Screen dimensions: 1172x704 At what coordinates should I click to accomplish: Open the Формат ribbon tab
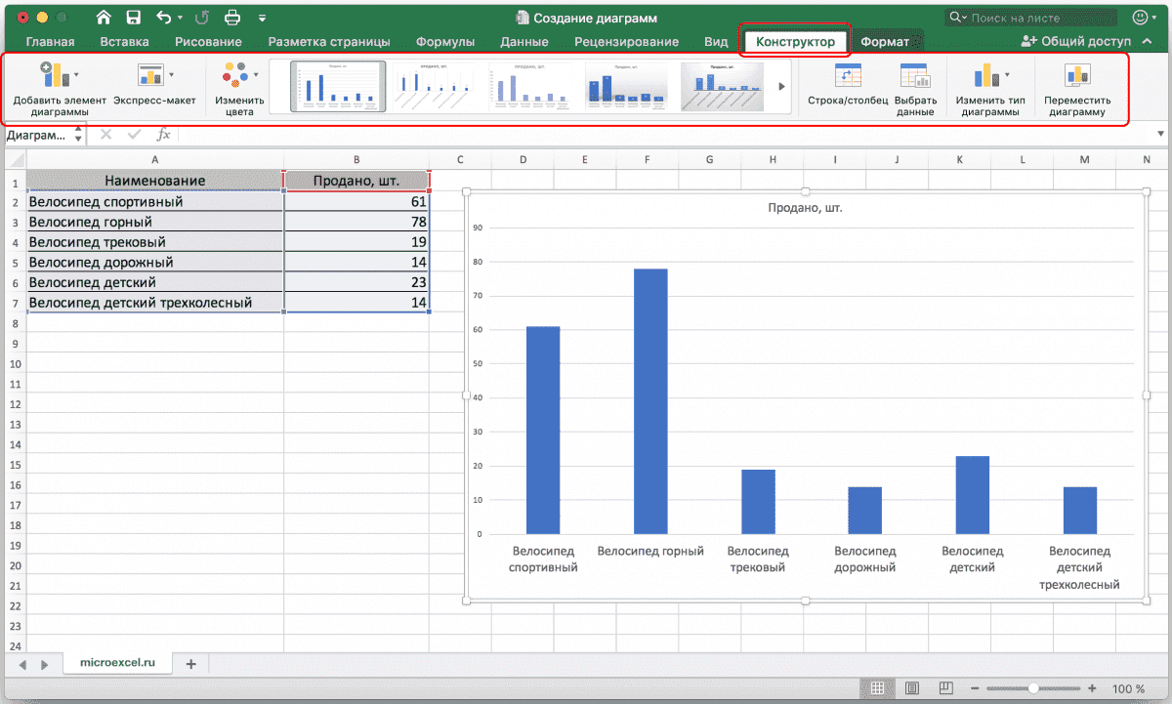[884, 42]
